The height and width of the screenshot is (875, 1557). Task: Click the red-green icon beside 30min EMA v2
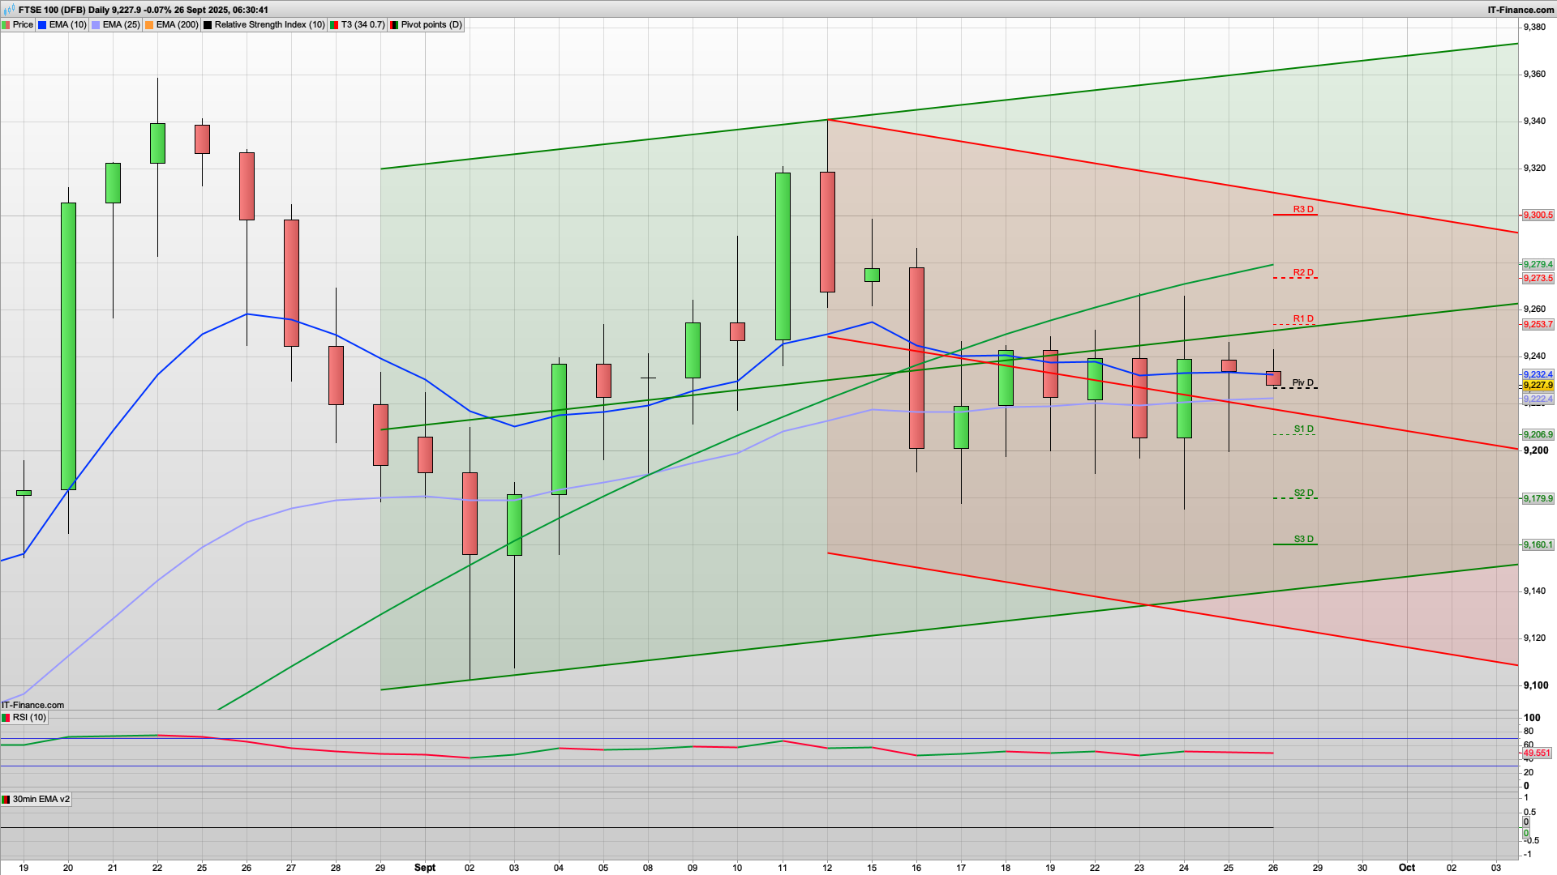(x=6, y=800)
